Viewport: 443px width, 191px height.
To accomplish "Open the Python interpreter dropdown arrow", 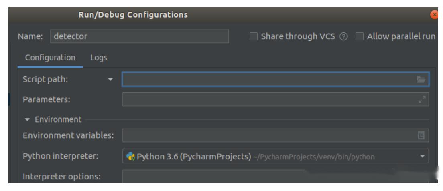I will point(422,156).
